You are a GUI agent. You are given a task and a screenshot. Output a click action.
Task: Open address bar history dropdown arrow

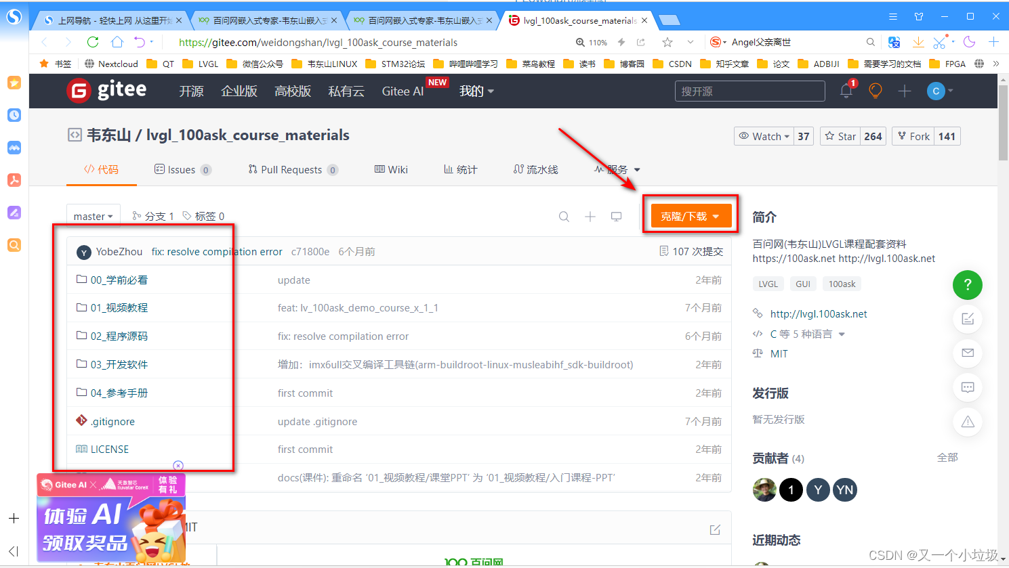click(691, 42)
